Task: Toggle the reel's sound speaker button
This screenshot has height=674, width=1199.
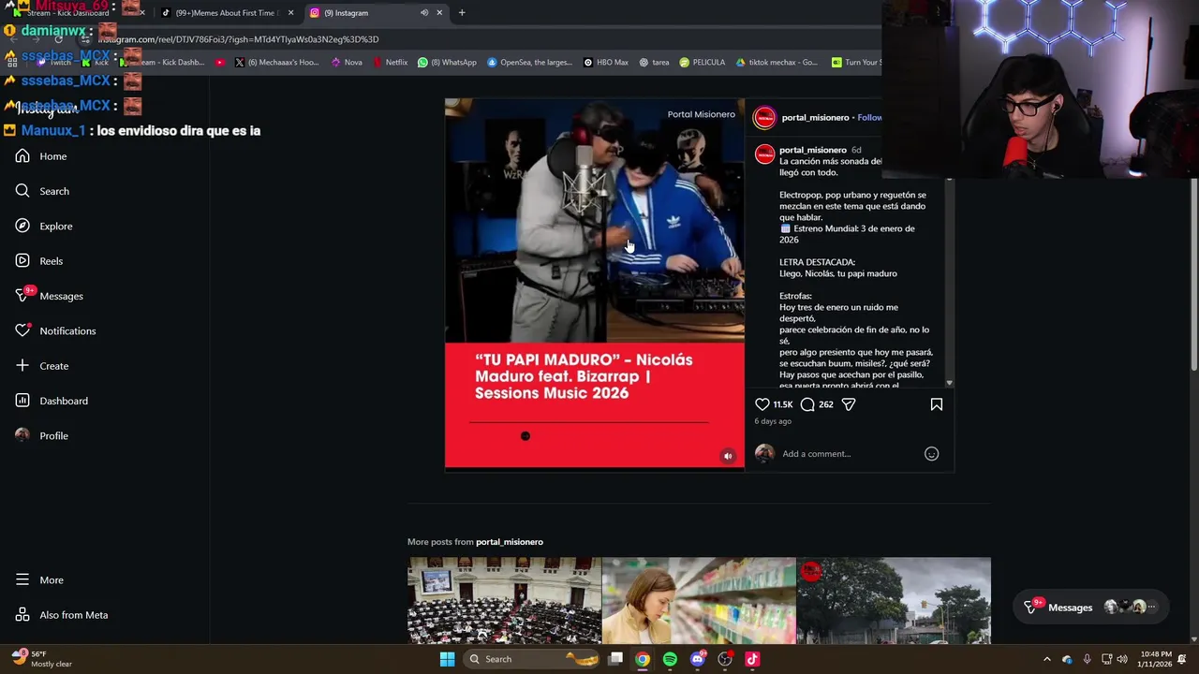Action: tap(728, 456)
